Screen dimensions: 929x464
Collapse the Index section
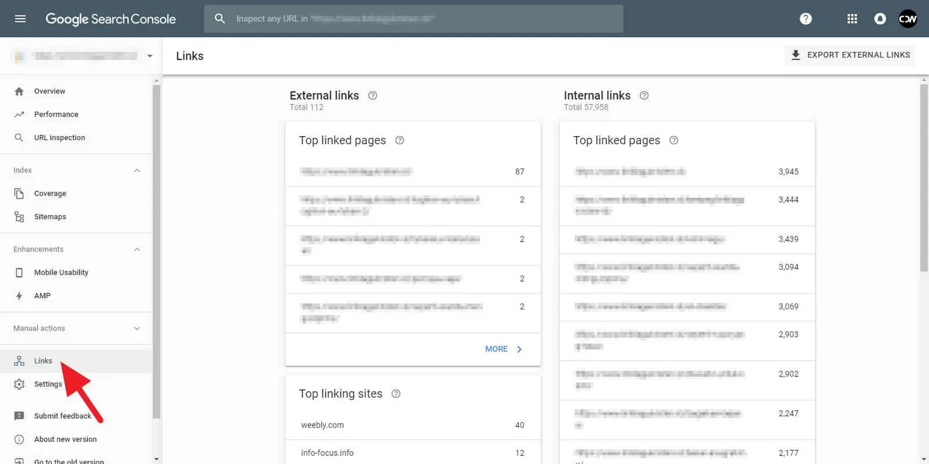tap(137, 171)
